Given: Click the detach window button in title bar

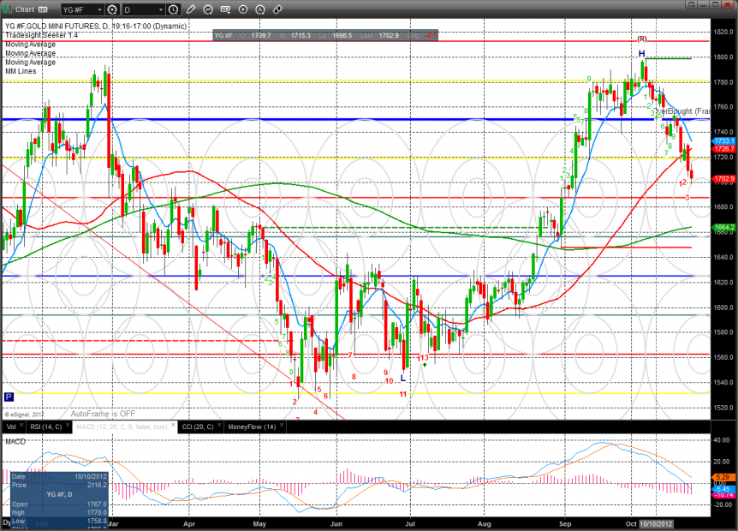Looking at the screenshot, I should coord(691,4).
